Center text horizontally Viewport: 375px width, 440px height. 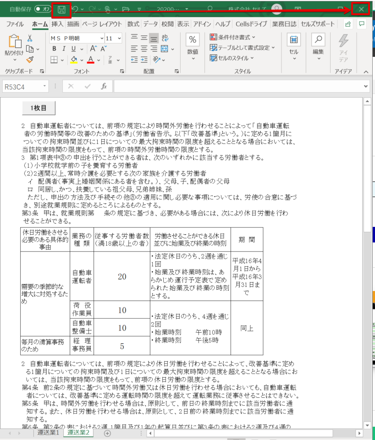coord(144,49)
